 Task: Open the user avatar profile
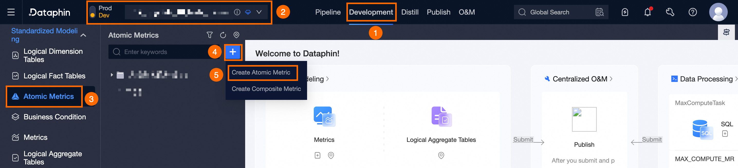click(718, 12)
